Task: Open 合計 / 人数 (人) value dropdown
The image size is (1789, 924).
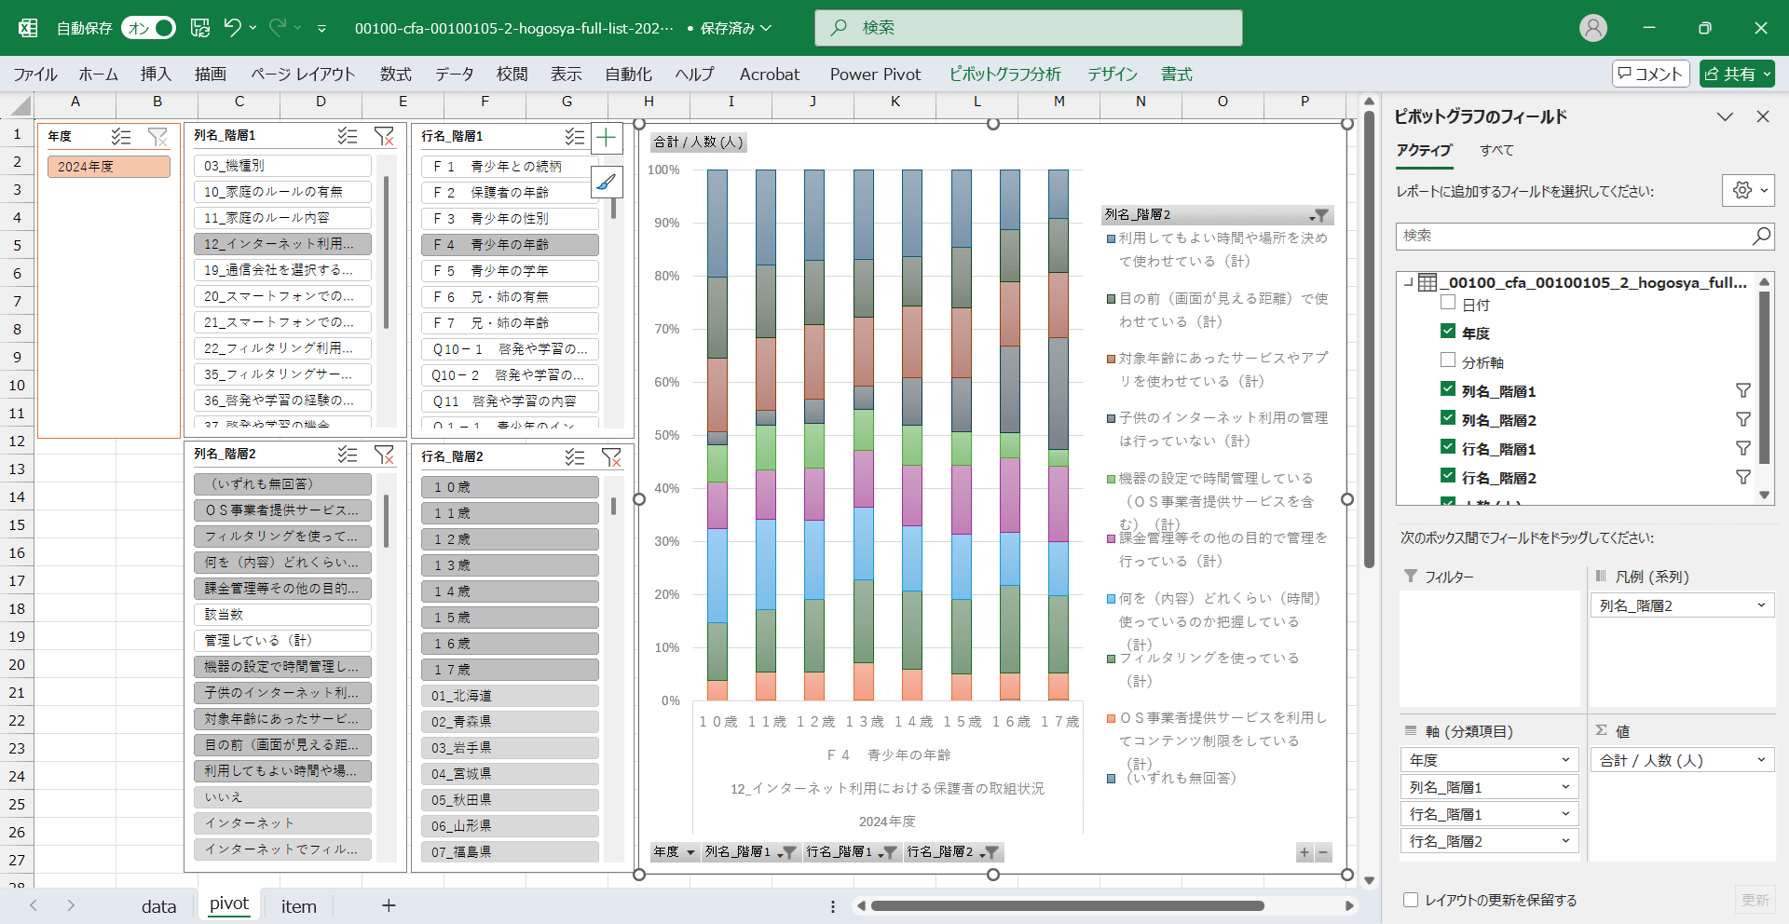Action: point(1761,760)
